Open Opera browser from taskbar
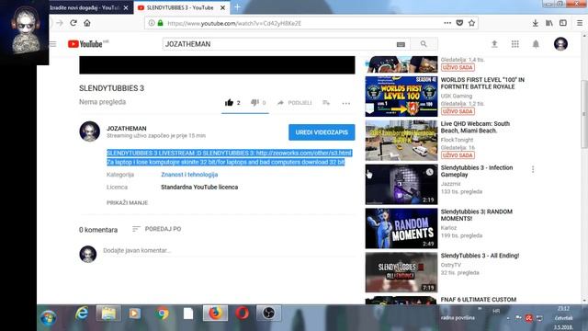This screenshot has width=588, height=331. 243,314
